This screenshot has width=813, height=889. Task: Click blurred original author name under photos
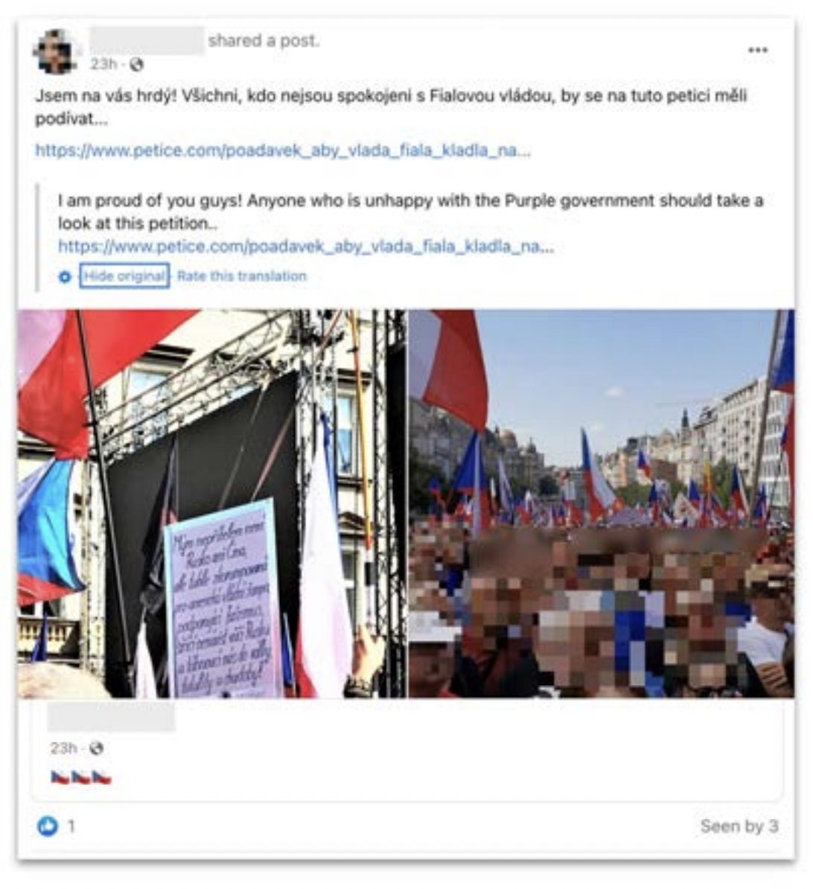(x=111, y=718)
